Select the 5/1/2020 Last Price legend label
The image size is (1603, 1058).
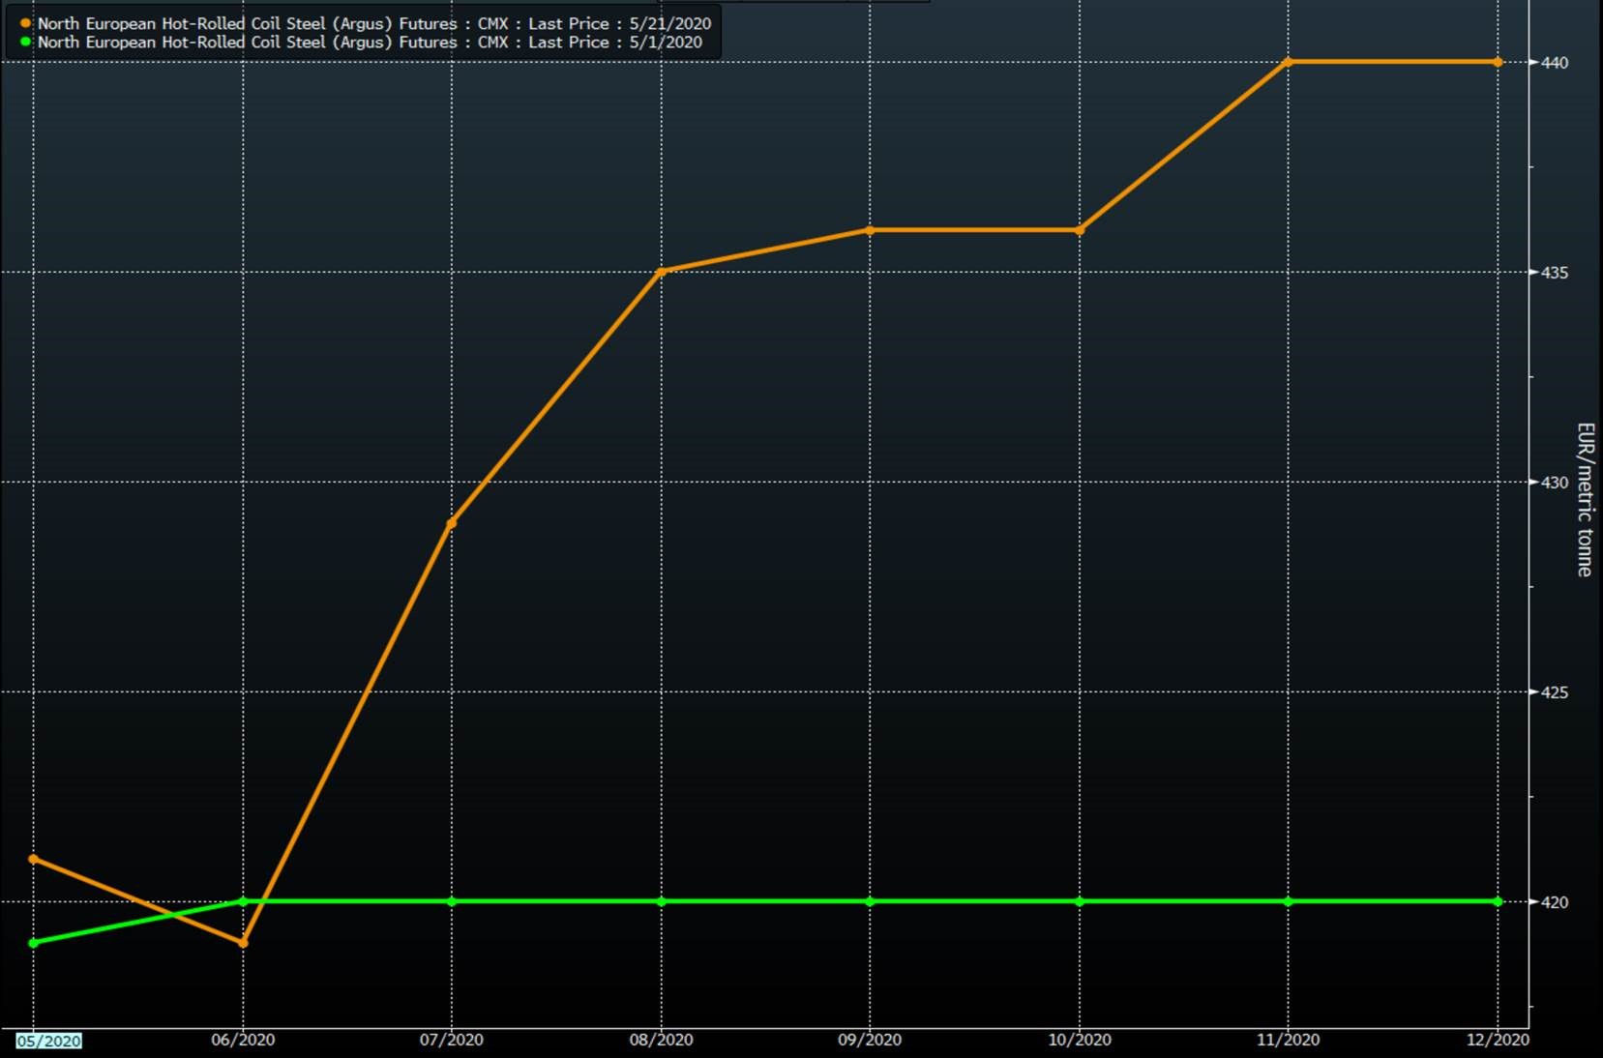tap(370, 42)
